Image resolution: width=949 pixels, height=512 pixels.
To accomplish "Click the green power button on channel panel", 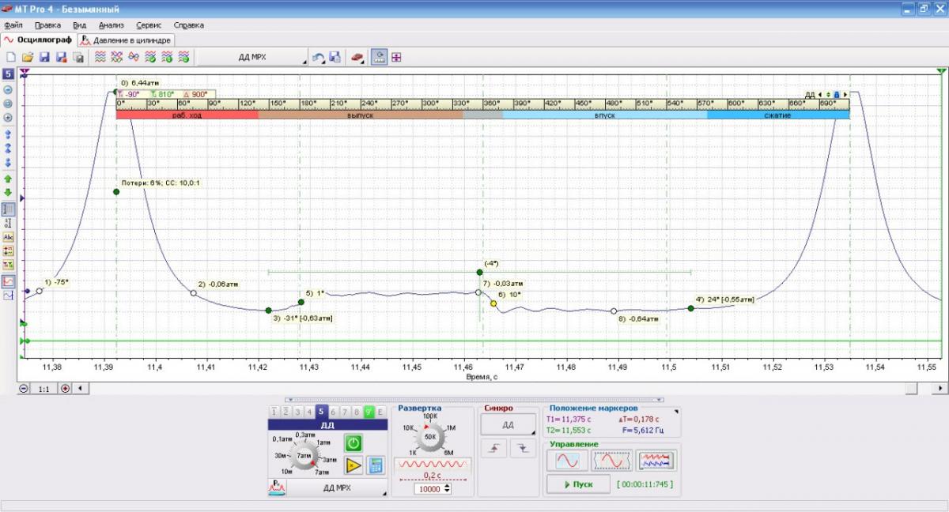I will tap(353, 443).
